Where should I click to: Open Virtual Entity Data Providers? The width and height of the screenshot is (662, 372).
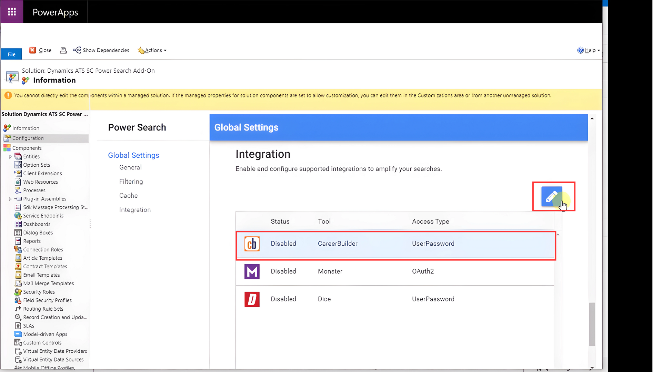coord(55,351)
